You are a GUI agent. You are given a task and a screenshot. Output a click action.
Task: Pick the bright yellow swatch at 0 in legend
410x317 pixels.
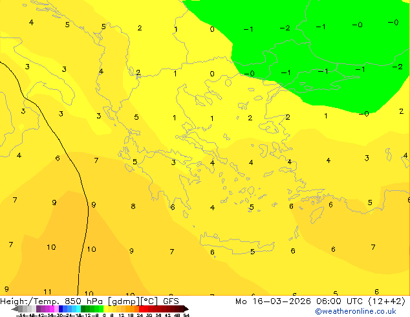pyautogui.click(x=106, y=309)
